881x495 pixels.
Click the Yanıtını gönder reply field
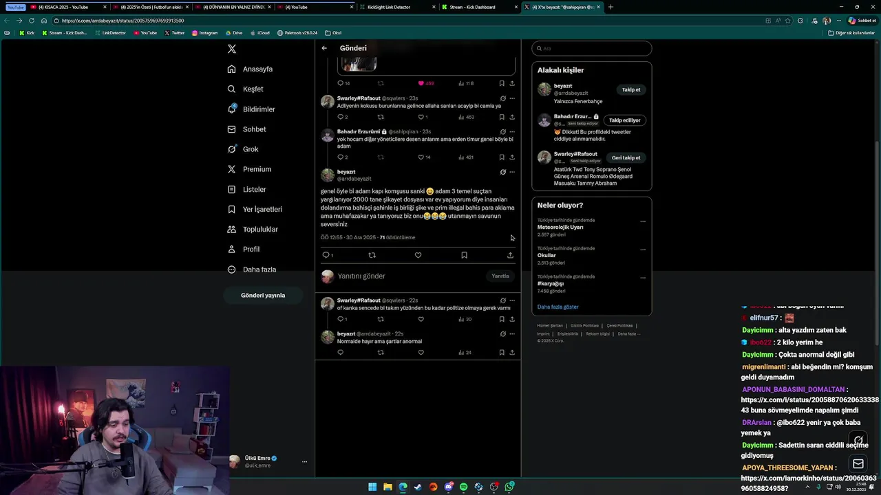pyautogui.click(x=410, y=276)
